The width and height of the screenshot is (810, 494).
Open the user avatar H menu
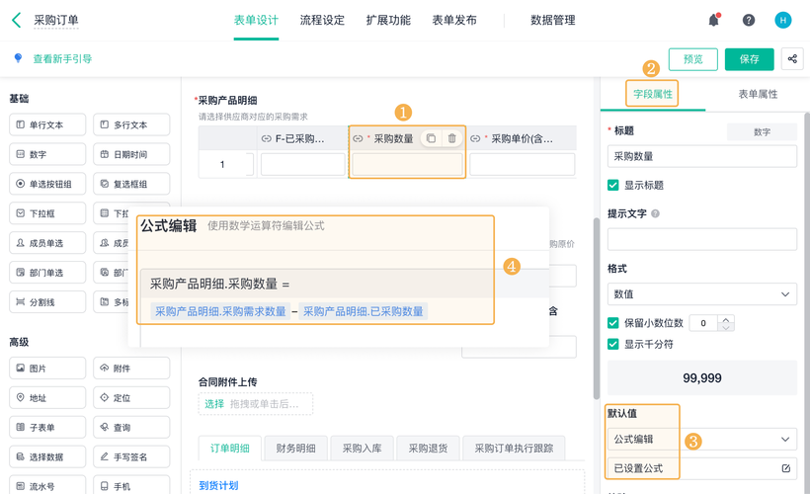pos(783,20)
